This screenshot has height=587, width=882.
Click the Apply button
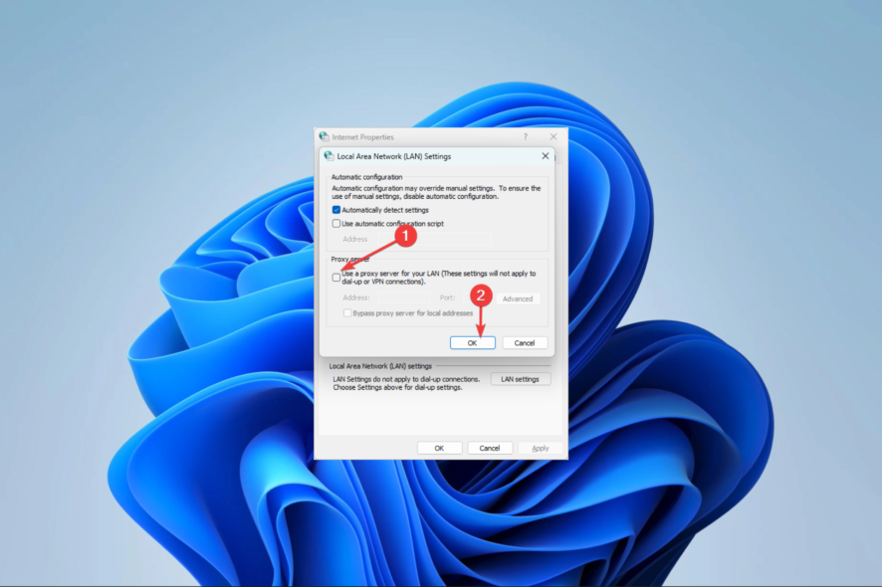[540, 448]
